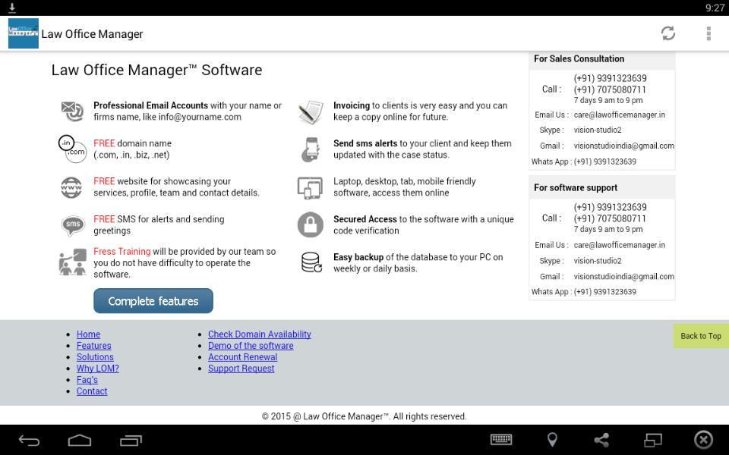729x455 pixels.
Task: Click the support Whats App number
Action: coord(605,292)
